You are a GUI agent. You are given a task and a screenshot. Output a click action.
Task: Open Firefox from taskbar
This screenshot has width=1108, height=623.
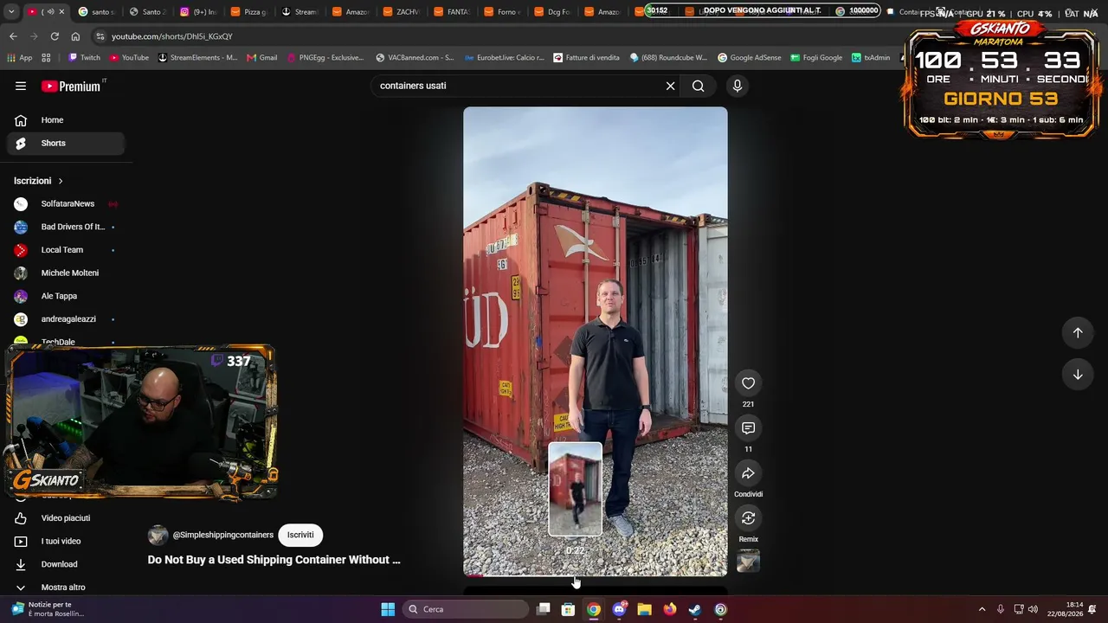click(x=670, y=609)
